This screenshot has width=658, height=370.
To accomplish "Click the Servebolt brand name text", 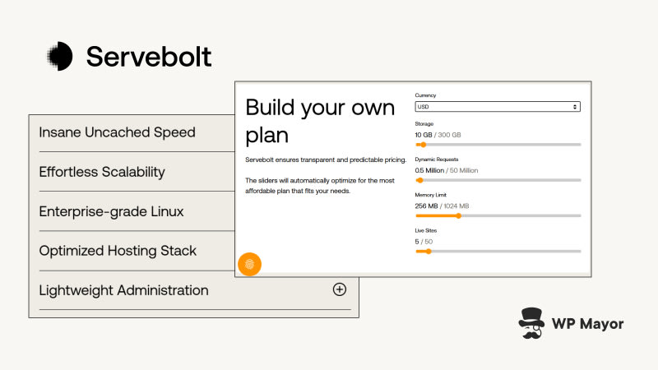I will coord(149,56).
